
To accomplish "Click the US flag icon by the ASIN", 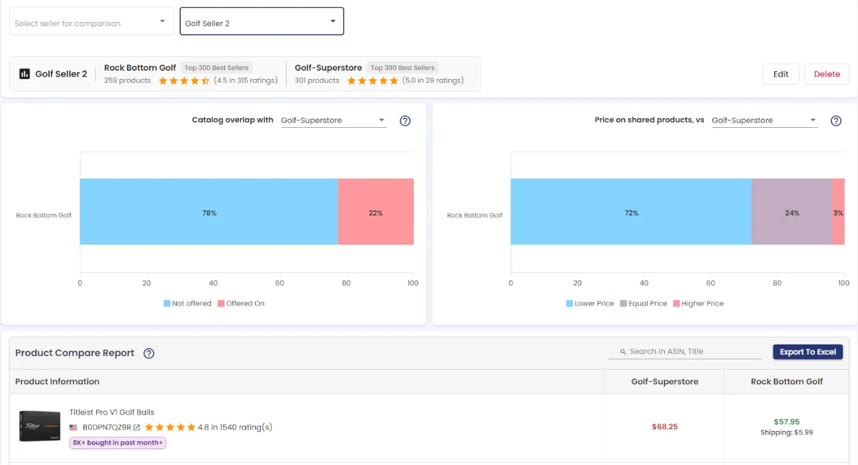I will [x=74, y=427].
